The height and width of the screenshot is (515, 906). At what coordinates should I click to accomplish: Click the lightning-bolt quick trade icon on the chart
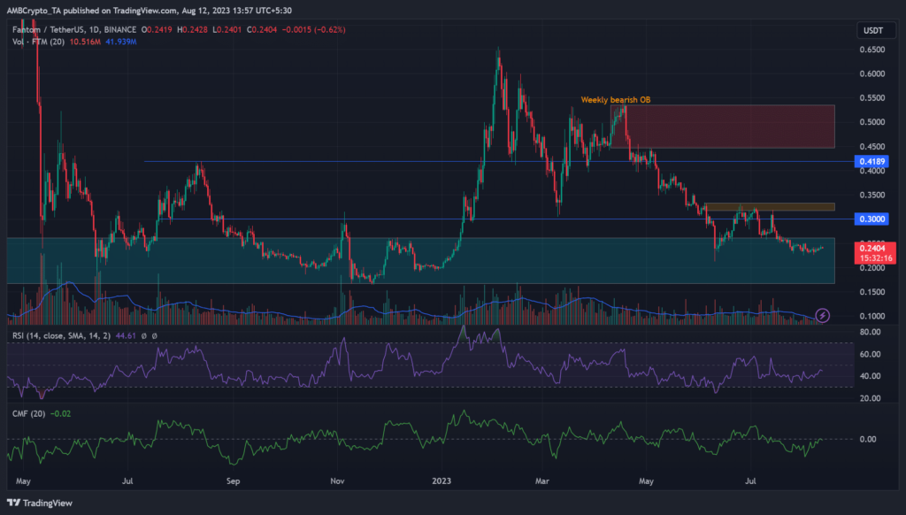tap(824, 317)
